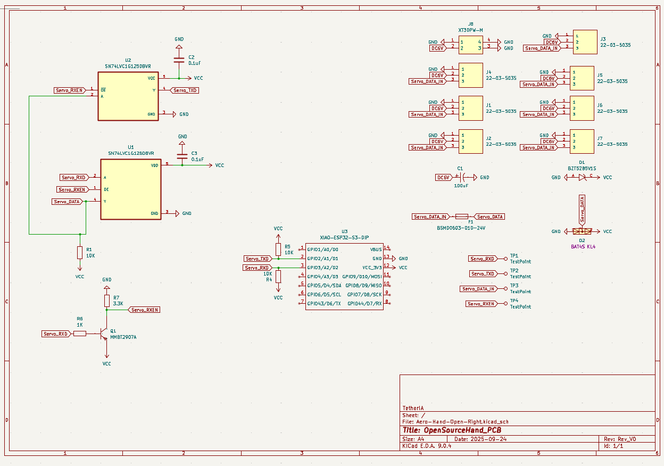This screenshot has width=664, height=466.
Task: Select the BAT4S KL4 diode symbol D2
Action: click(583, 231)
